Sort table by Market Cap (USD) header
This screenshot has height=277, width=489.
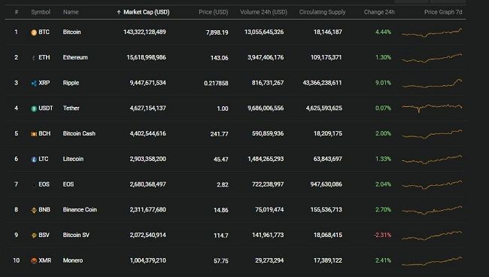(146, 12)
